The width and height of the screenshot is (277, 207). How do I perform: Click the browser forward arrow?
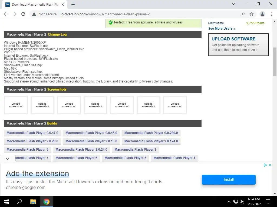pos(15,14)
